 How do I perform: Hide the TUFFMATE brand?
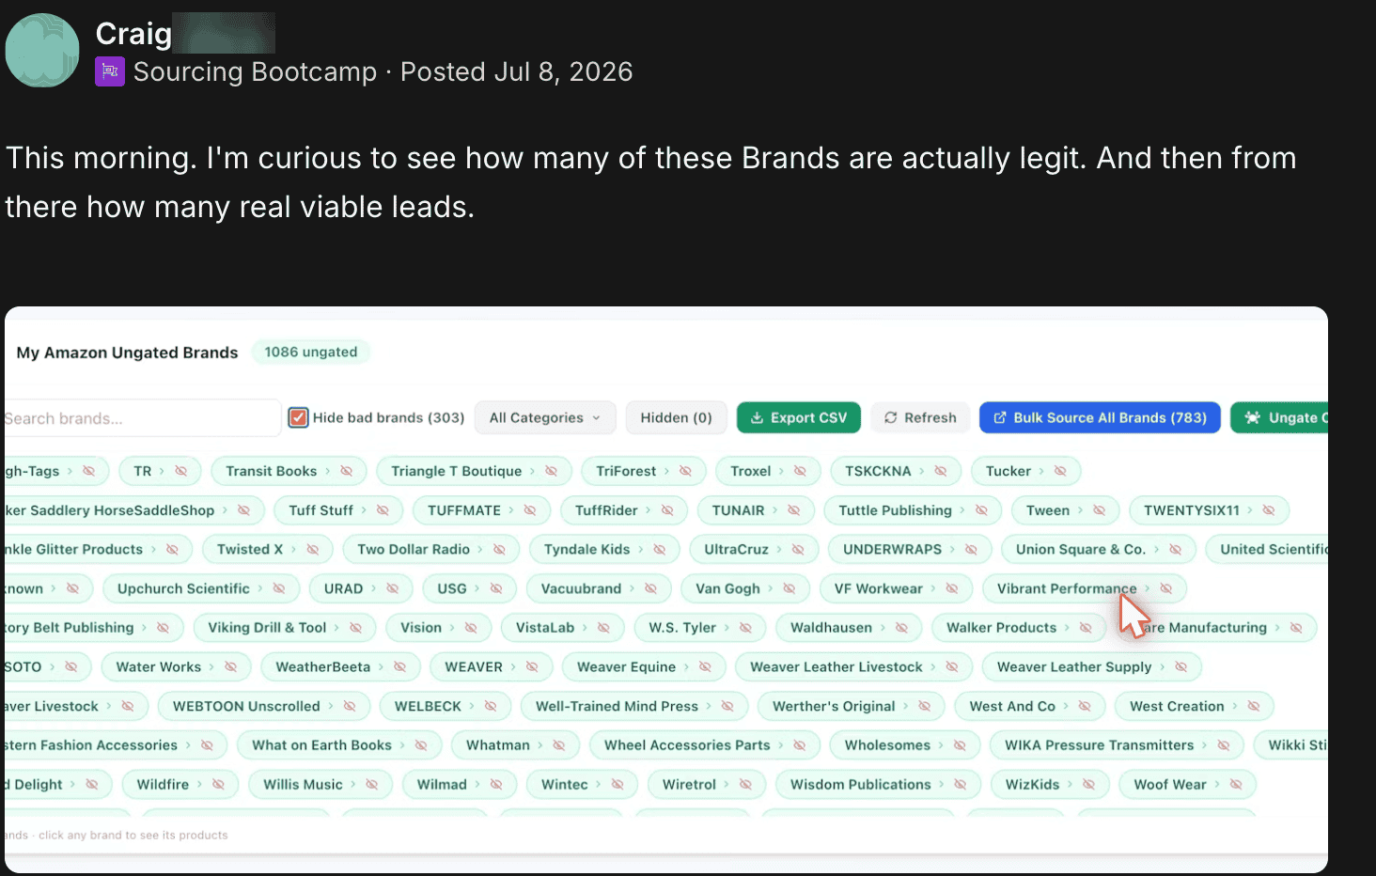529,510
